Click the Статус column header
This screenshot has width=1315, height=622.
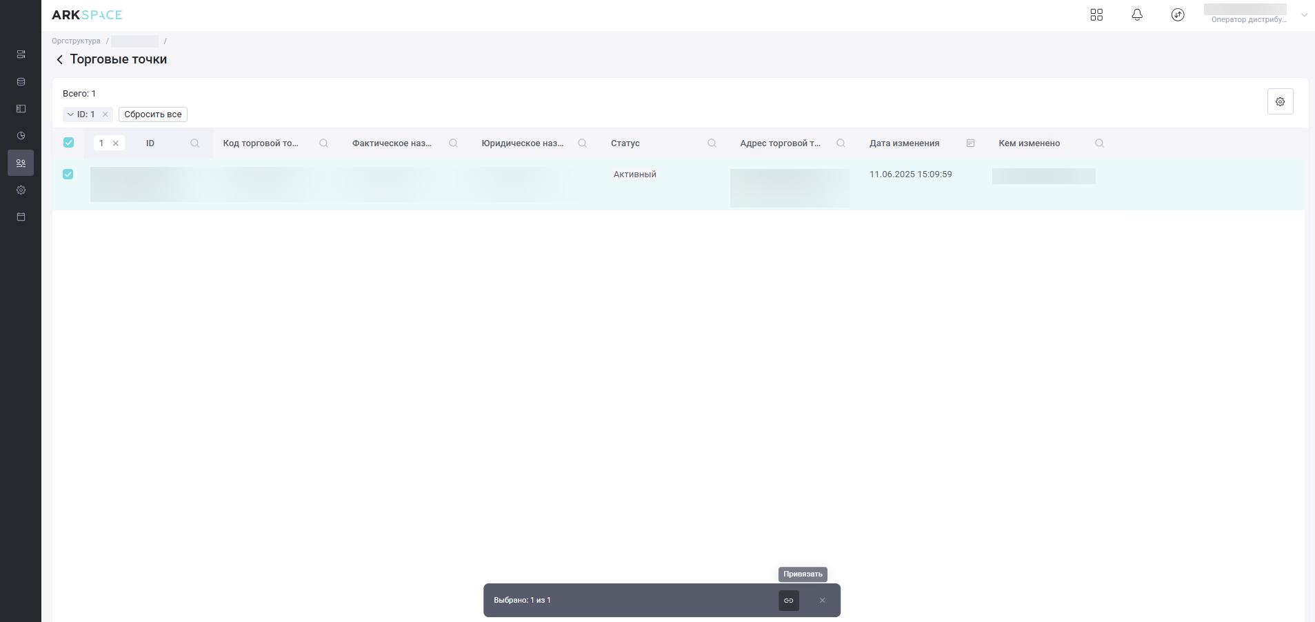[x=625, y=143]
